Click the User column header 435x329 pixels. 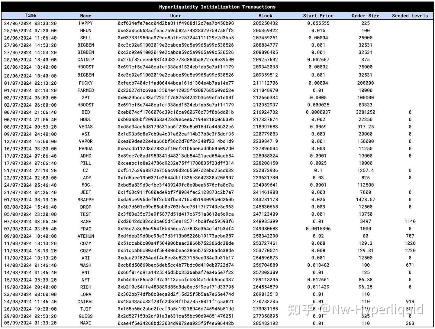[176, 16]
